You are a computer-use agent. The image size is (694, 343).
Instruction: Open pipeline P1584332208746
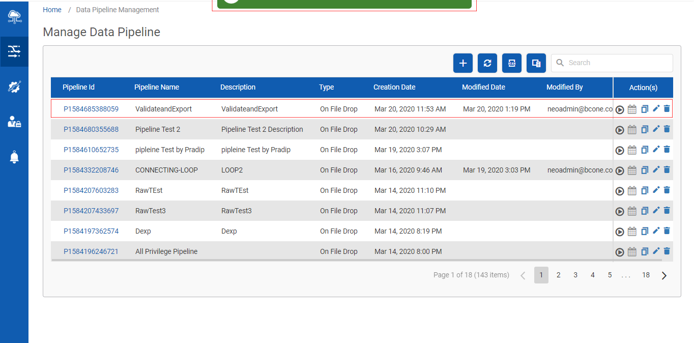pos(91,170)
